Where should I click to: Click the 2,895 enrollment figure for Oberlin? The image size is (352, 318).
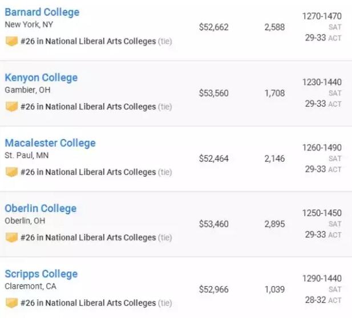pos(274,224)
